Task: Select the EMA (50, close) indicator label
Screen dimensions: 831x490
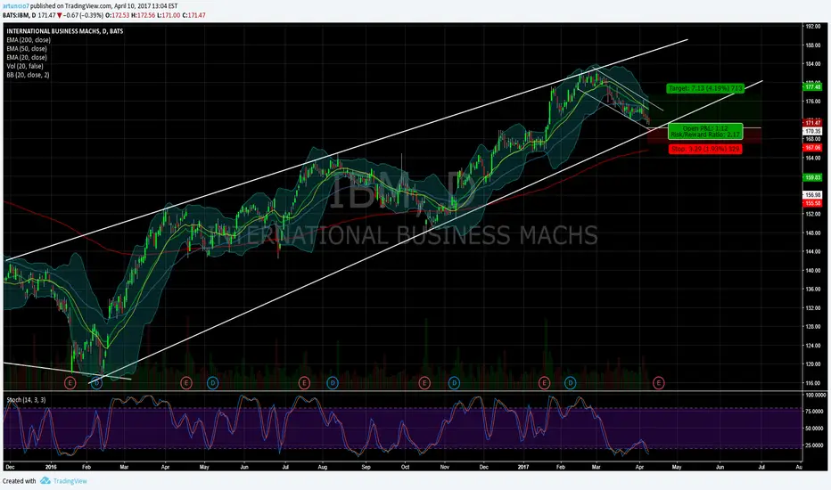Action: tap(27, 49)
